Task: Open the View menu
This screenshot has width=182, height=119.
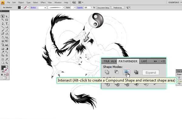Action: tap(50, 2)
